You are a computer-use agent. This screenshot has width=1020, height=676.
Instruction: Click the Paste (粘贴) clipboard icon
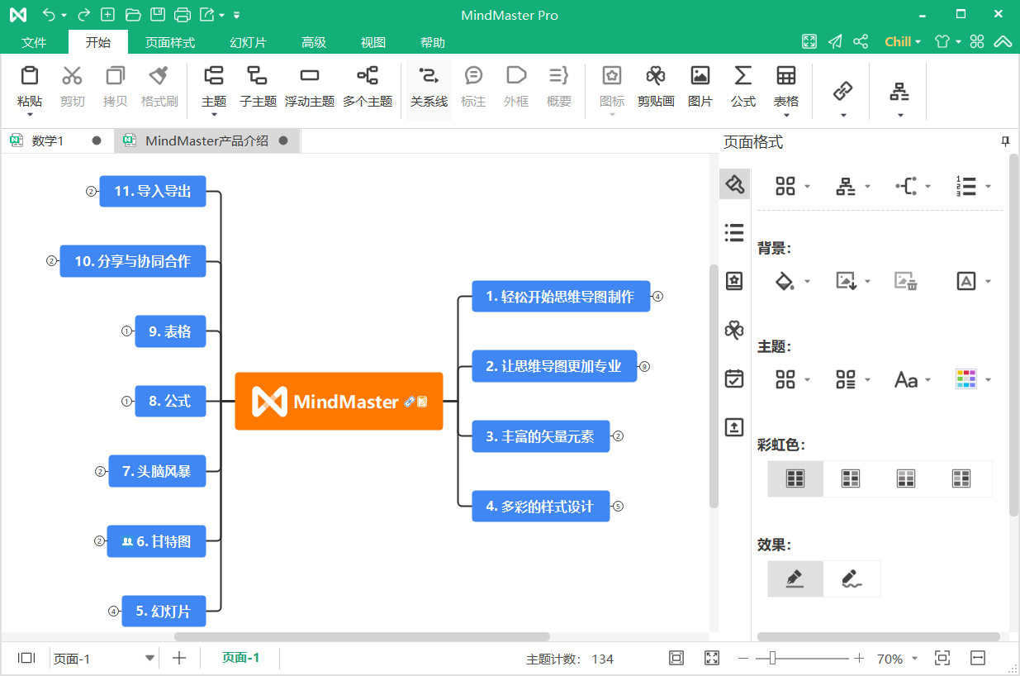(x=30, y=76)
